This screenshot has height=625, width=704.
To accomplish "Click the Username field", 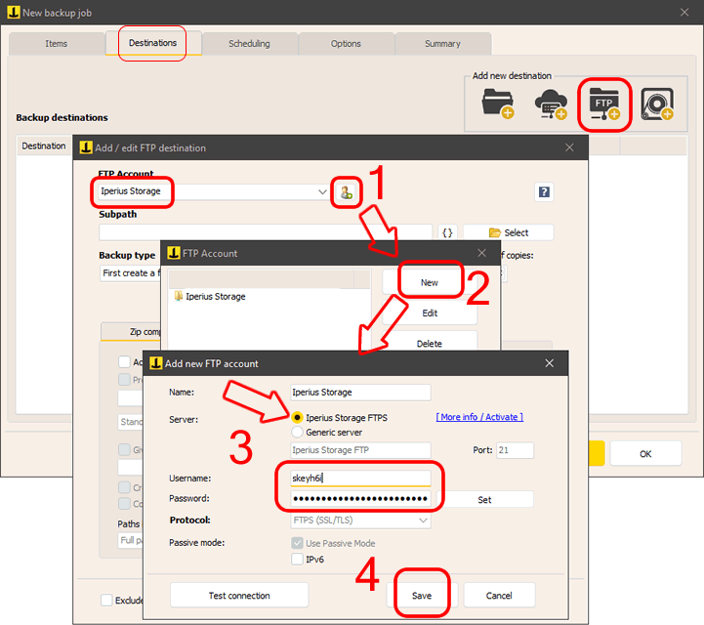I will pyautogui.click(x=360, y=479).
